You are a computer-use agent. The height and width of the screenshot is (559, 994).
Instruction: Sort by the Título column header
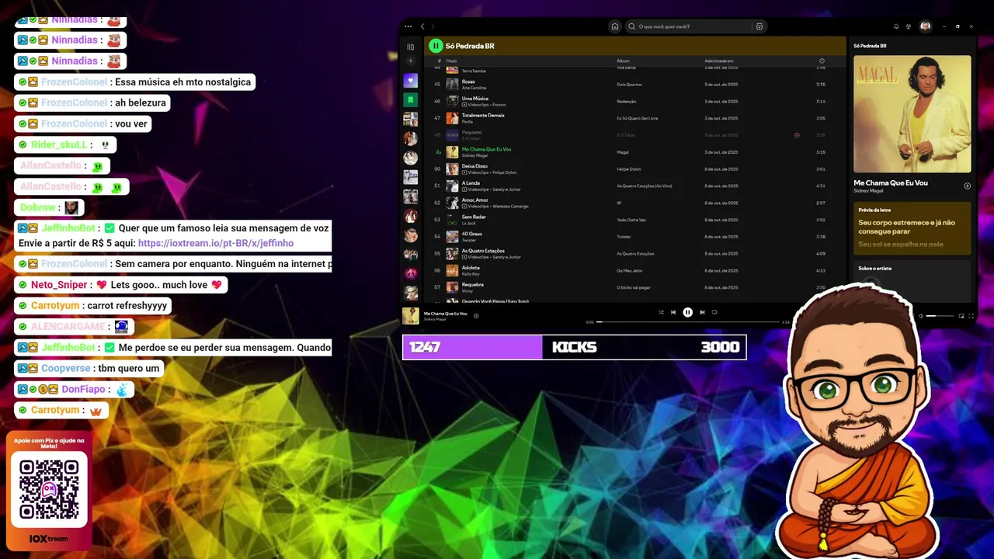pos(451,61)
